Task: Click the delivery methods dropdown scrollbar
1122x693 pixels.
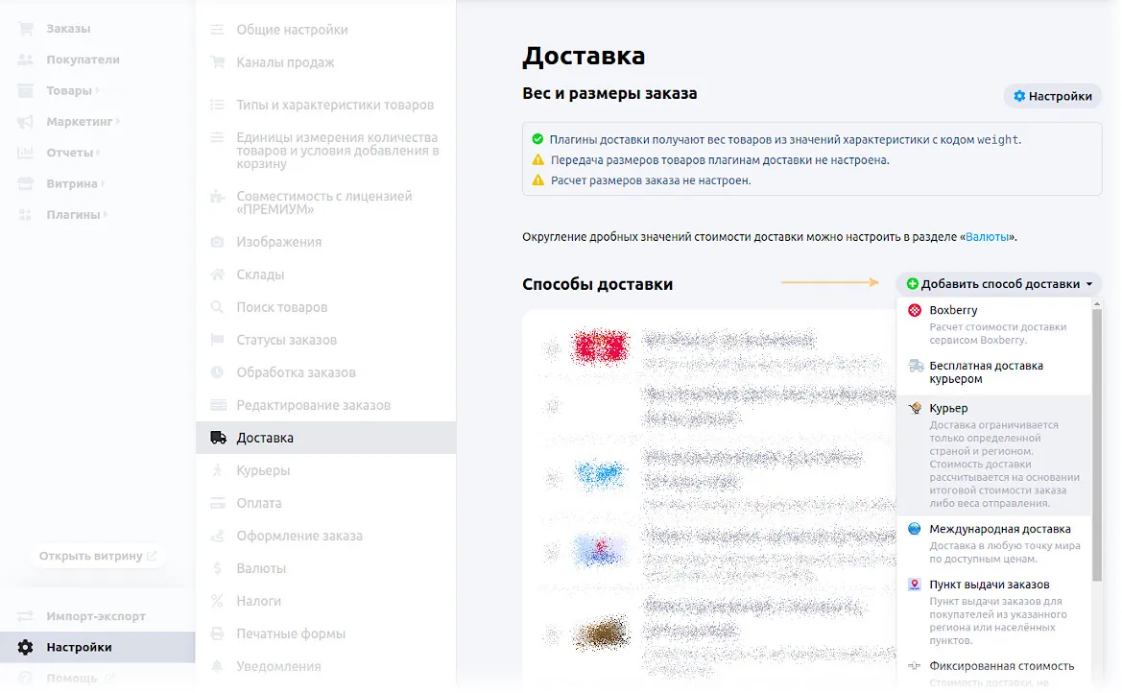Action: (x=1096, y=442)
